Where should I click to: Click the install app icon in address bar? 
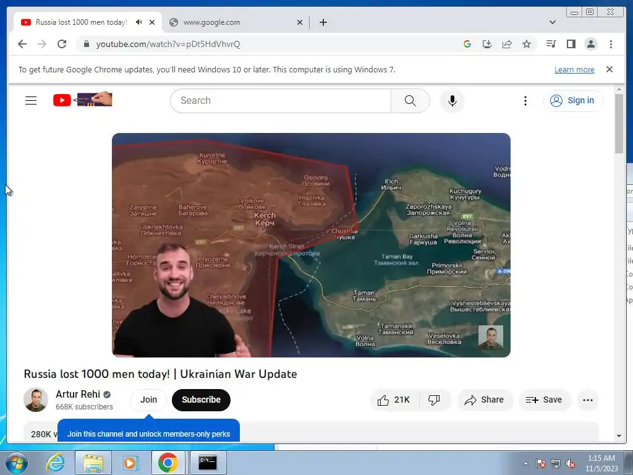(x=487, y=44)
